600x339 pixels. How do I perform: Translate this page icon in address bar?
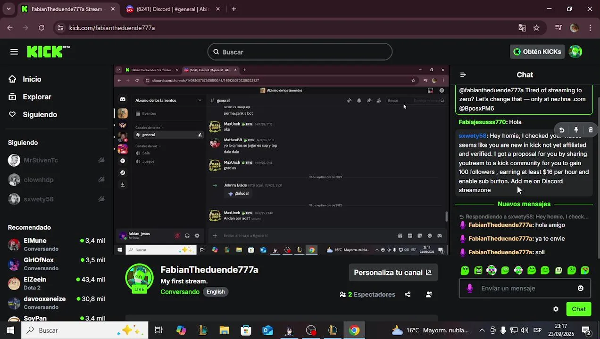(522, 28)
